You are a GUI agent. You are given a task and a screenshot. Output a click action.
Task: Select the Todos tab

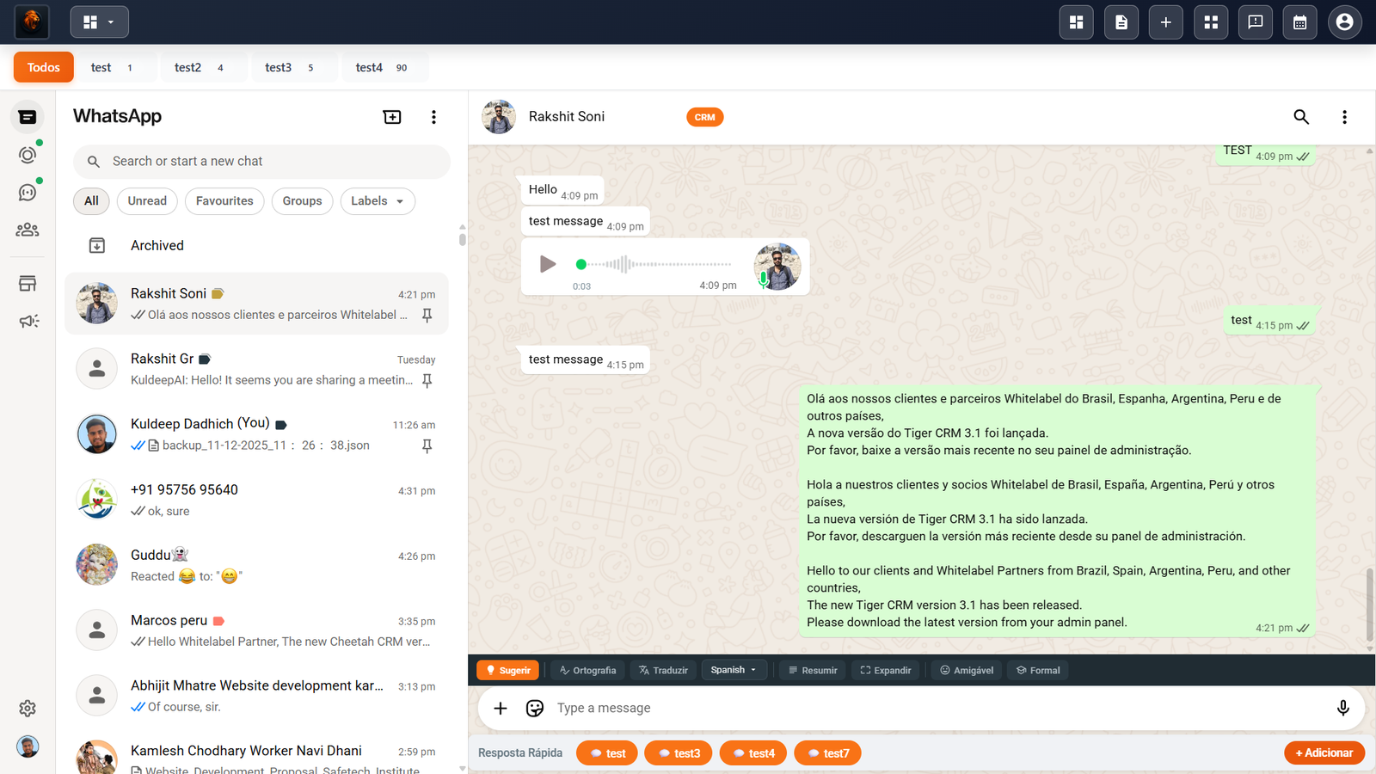[x=43, y=66]
